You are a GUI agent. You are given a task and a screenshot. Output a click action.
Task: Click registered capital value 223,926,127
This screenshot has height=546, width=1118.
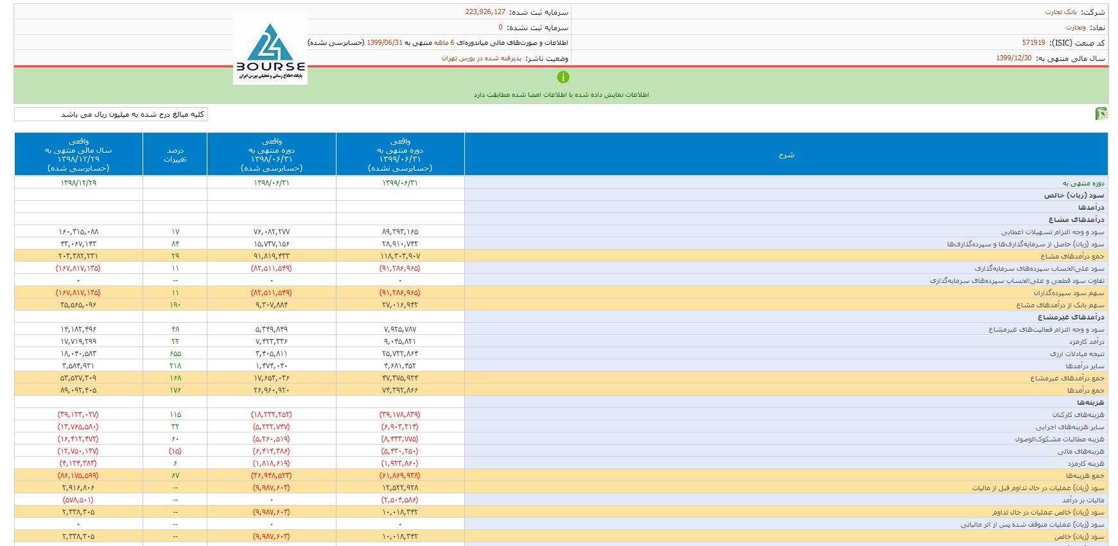click(485, 12)
